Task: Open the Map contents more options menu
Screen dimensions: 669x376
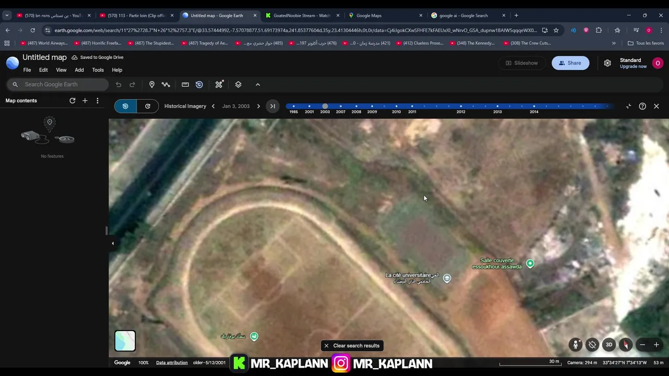Action: pos(97,101)
